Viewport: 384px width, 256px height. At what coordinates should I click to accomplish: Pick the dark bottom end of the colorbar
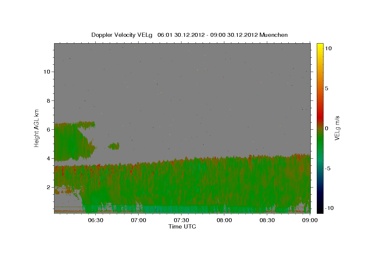tap(320, 210)
